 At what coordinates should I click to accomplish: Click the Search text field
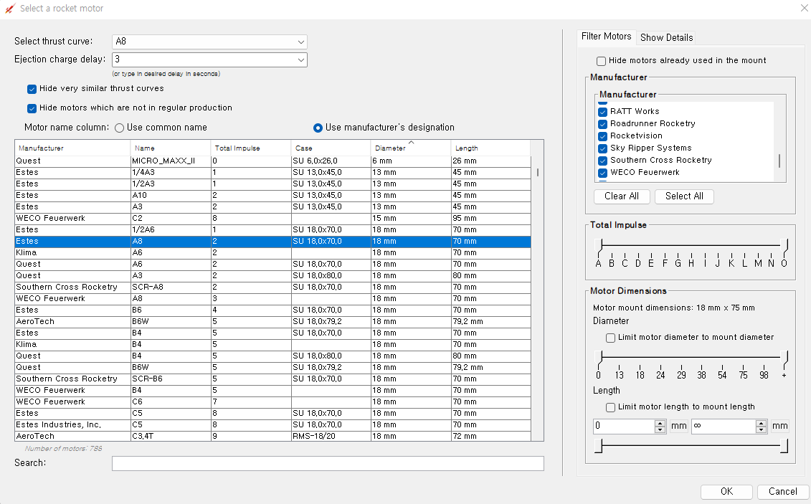(328, 463)
